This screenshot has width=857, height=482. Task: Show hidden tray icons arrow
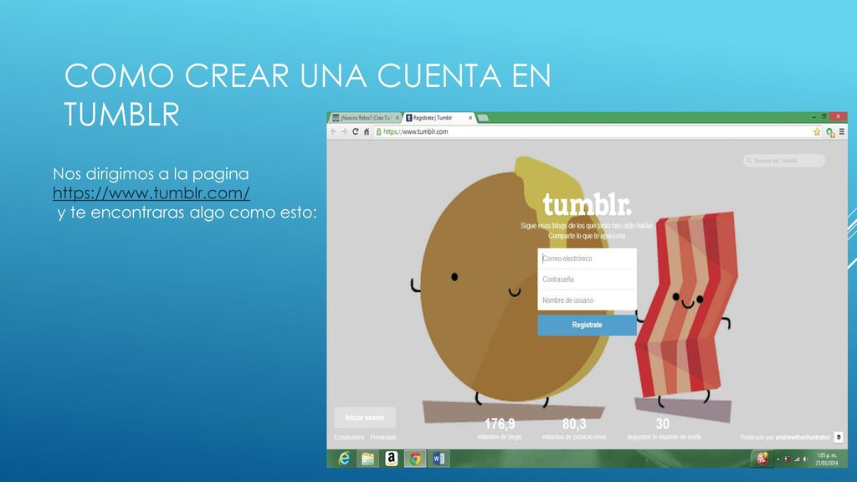coord(778,459)
